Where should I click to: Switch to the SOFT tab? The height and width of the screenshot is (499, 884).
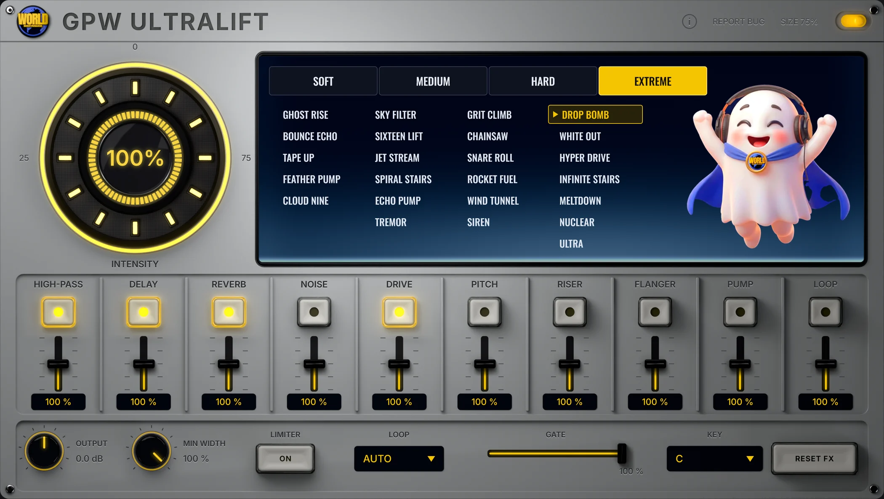click(x=323, y=81)
